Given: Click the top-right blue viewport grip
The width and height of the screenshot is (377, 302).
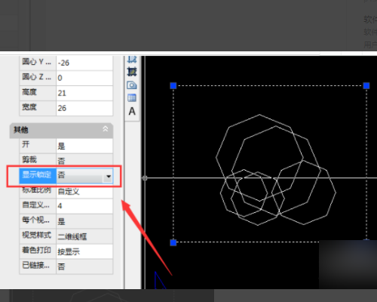Looking at the screenshot, I should (366, 86).
